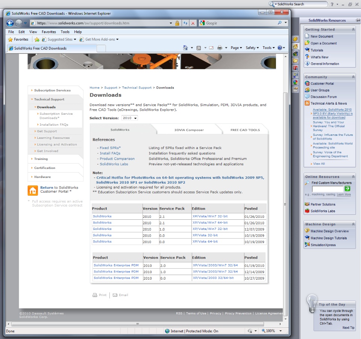361x339 pixels.
Task: Click the New Document page icon
Action: click(307, 36)
